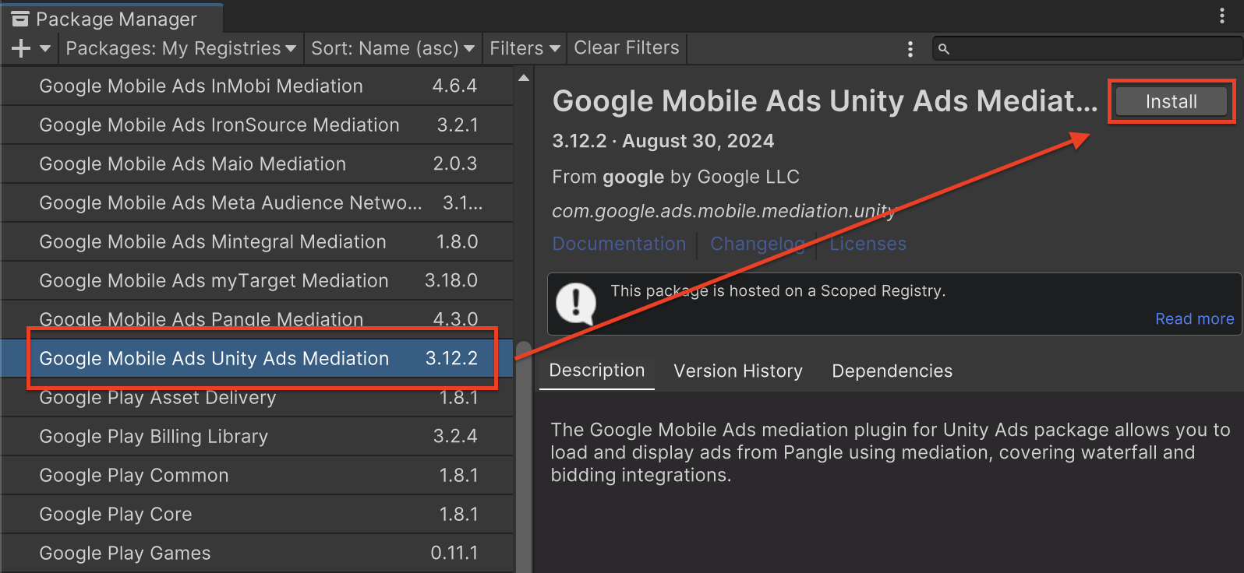Switch to the Dependencies tab
Image resolution: width=1244 pixels, height=573 pixels.
pyautogui.click(x=892, y=371)
